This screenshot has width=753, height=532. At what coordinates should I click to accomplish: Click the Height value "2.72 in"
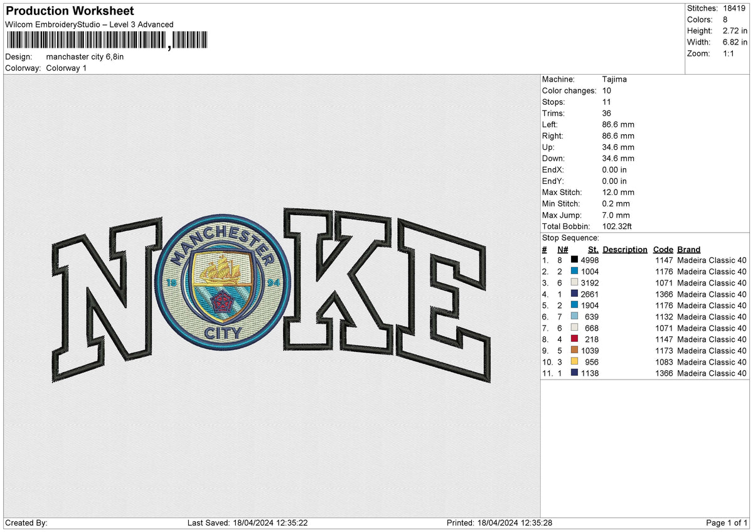point(734,31)
